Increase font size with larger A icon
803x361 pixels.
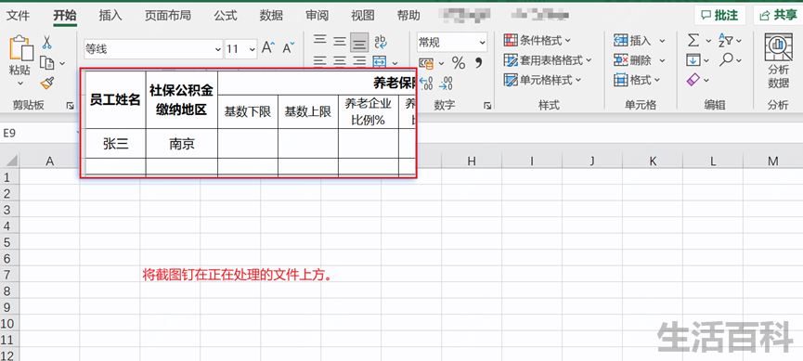coord(268,48)
